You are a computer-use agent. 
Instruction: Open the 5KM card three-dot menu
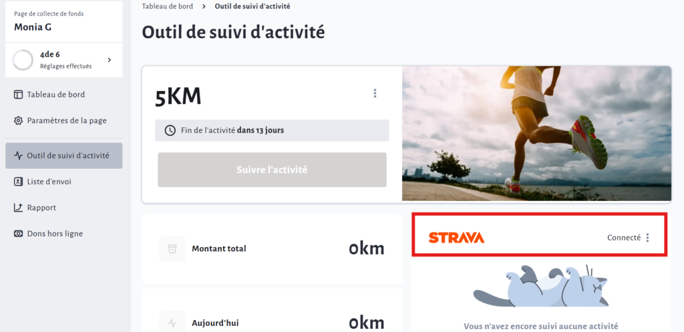(375, 94)
